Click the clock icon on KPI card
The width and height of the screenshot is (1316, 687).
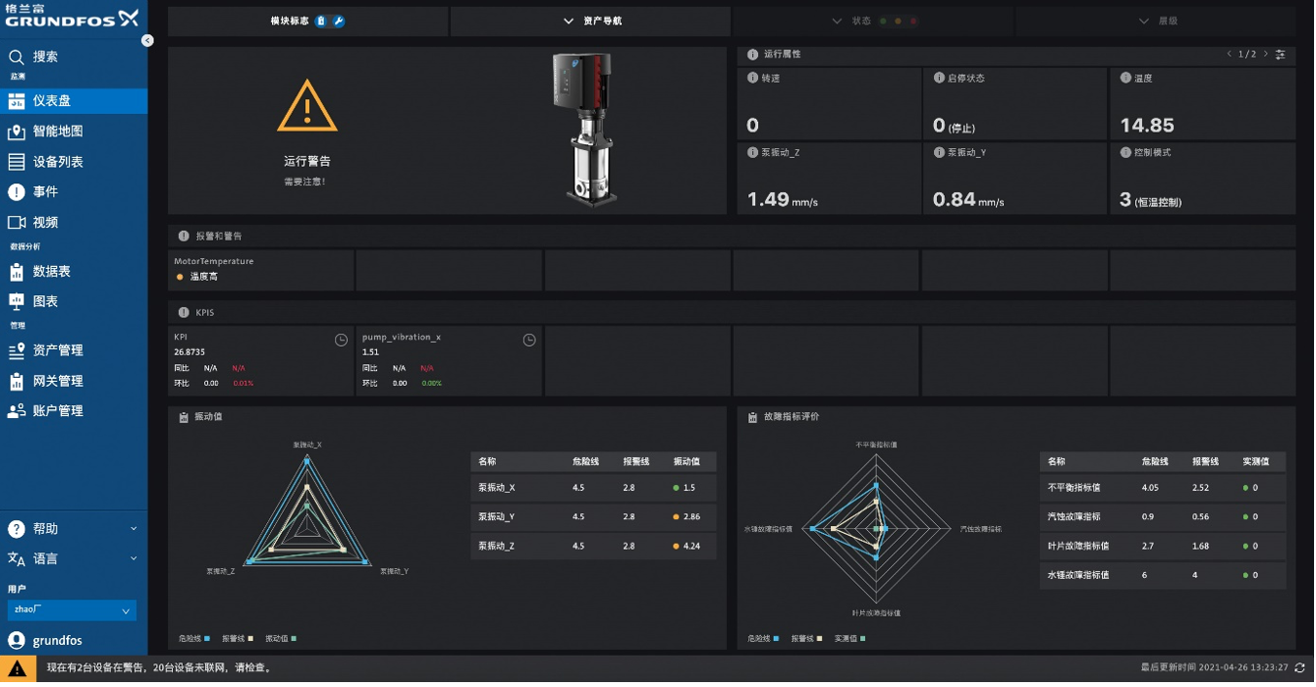[x=341, y=341]
